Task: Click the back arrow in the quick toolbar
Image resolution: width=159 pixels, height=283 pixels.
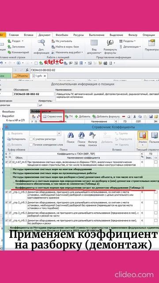Action: [x=19, y=63]
